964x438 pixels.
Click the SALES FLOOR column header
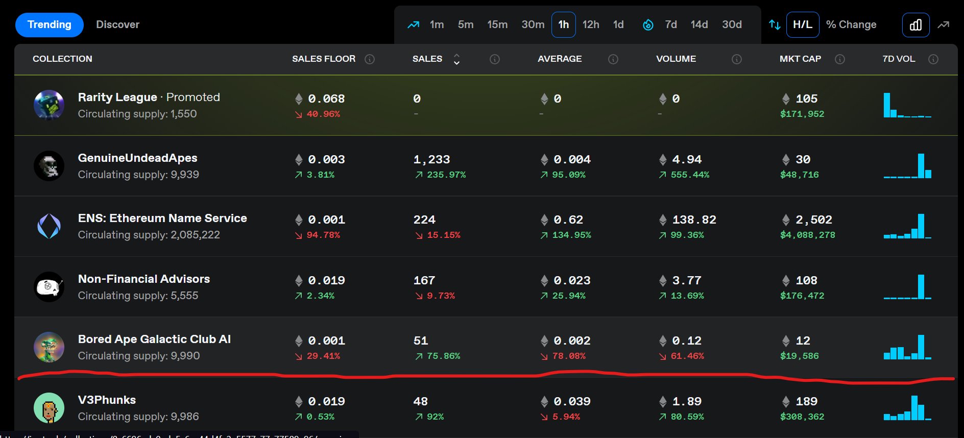324,59
